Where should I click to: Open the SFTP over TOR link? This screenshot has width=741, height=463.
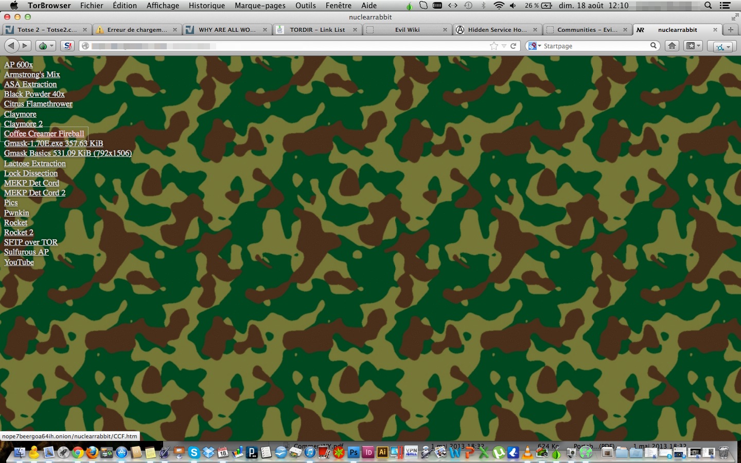(31, 242)
